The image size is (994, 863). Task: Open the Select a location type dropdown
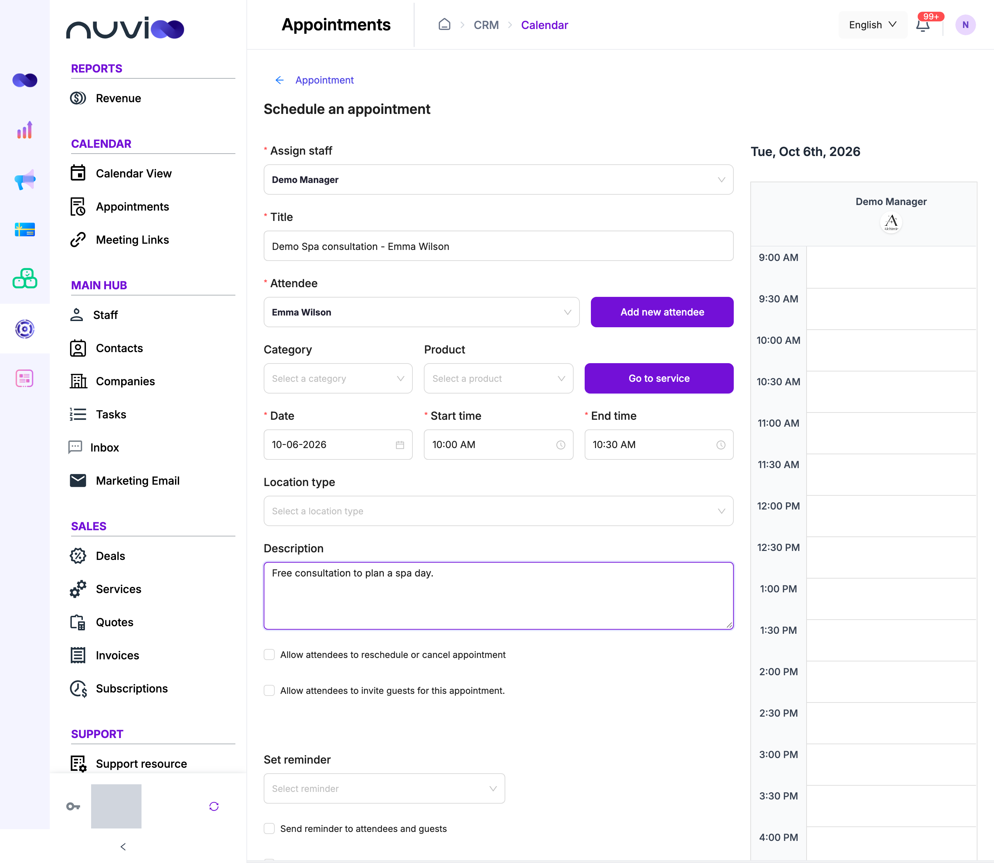pos(498,511)
